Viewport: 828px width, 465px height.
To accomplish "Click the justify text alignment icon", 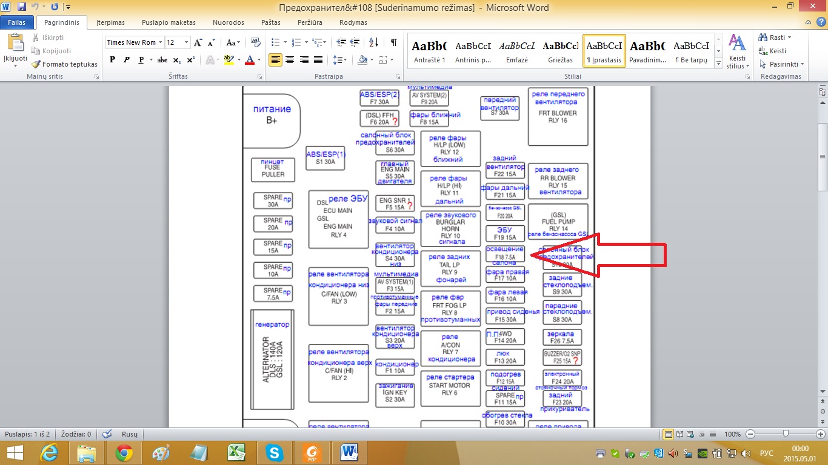I will click(316, 60).
